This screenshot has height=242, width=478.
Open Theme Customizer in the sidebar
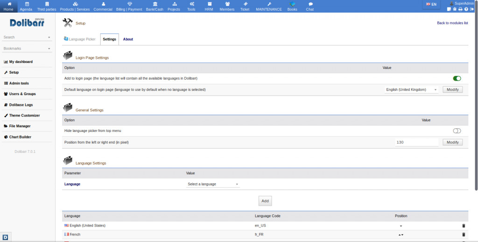24,115
